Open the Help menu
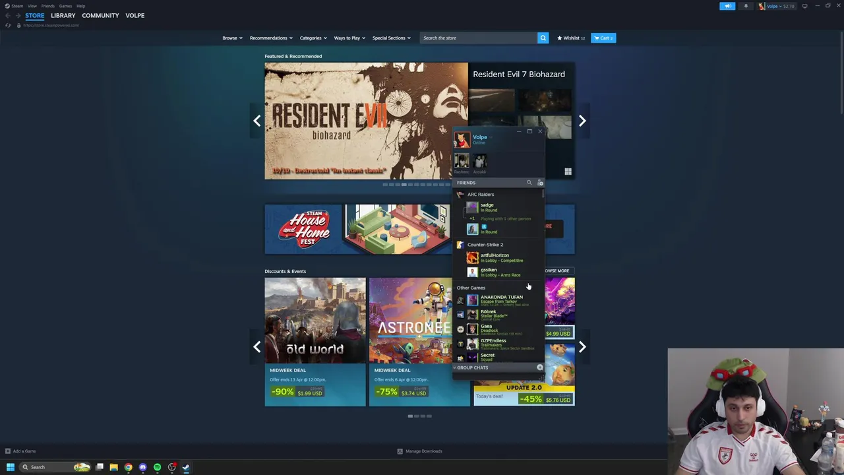 coord(80,6)
